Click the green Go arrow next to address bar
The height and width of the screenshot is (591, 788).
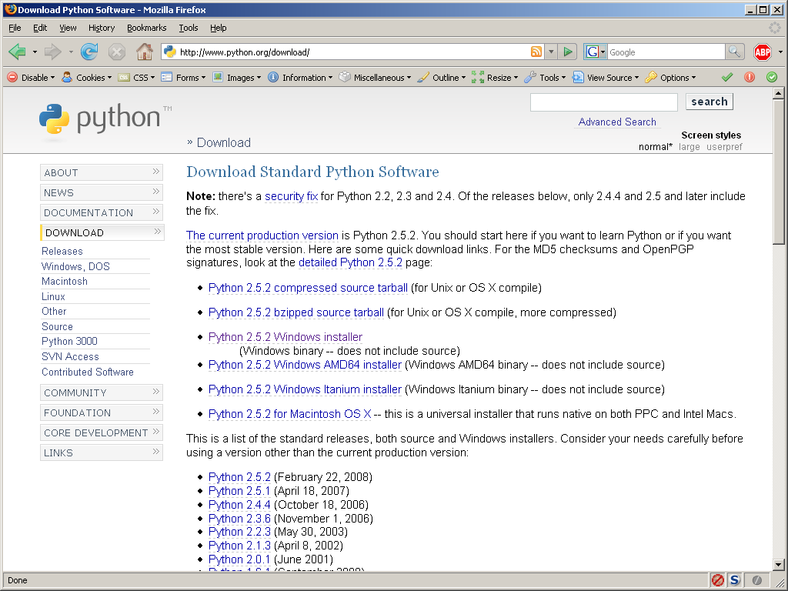click(568, 52)
